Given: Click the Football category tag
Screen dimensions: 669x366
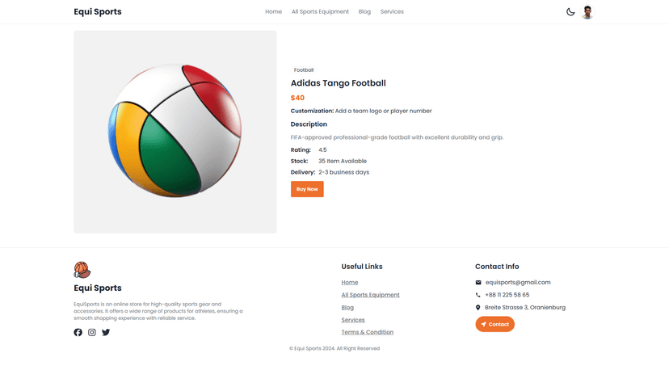Looking at the screenshot, I should point(303,70).
